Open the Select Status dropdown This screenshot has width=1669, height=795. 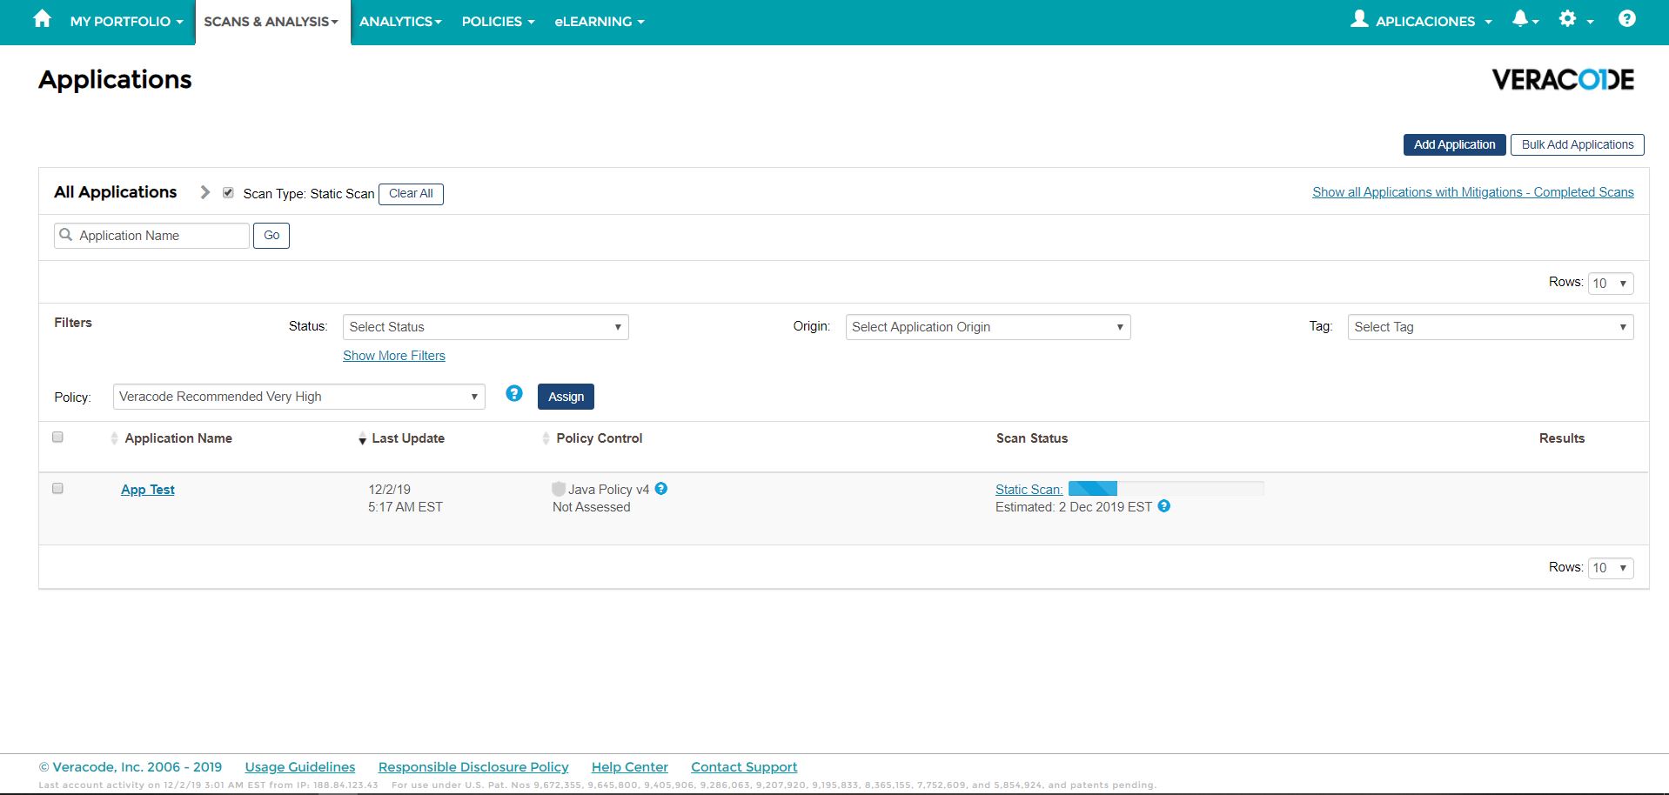point(486,327)
